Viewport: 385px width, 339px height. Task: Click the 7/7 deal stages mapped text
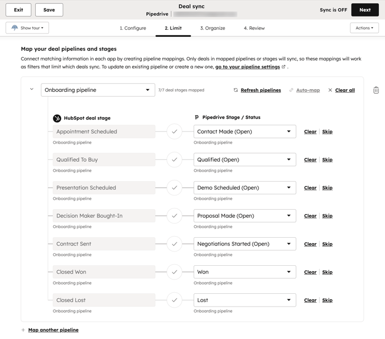(181, 90)
